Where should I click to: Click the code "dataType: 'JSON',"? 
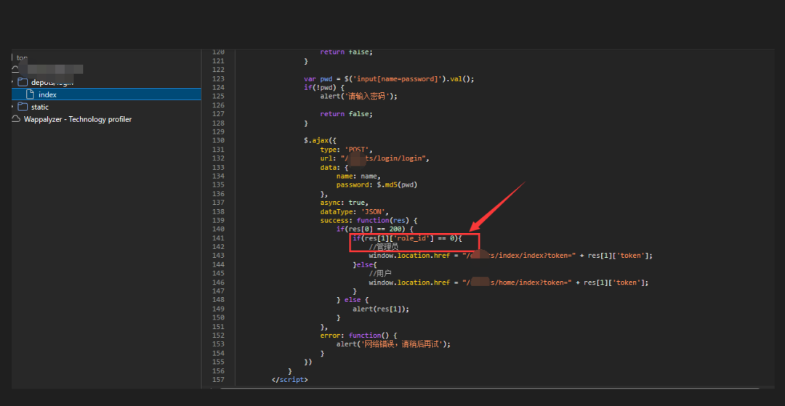(355, 211)
